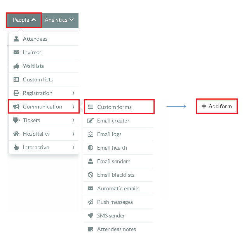Image resolution: width=251 pixels, height=238 pixels.
Task: Click the Email blacklists ban icon
Action: point(91,175)
